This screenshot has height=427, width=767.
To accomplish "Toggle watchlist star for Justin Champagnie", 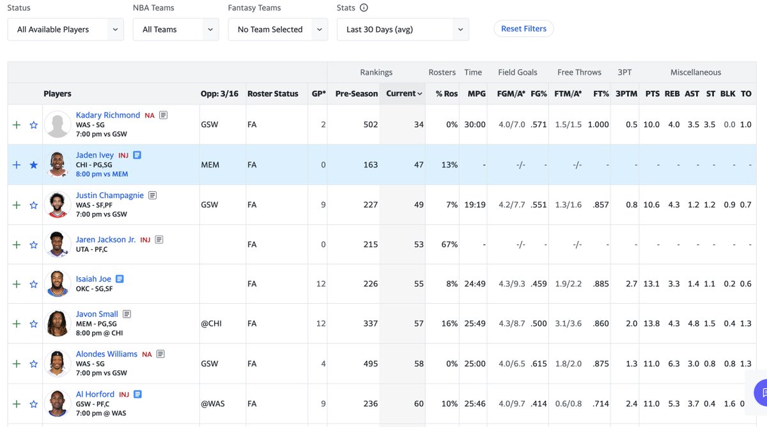I will coord(34,205).
